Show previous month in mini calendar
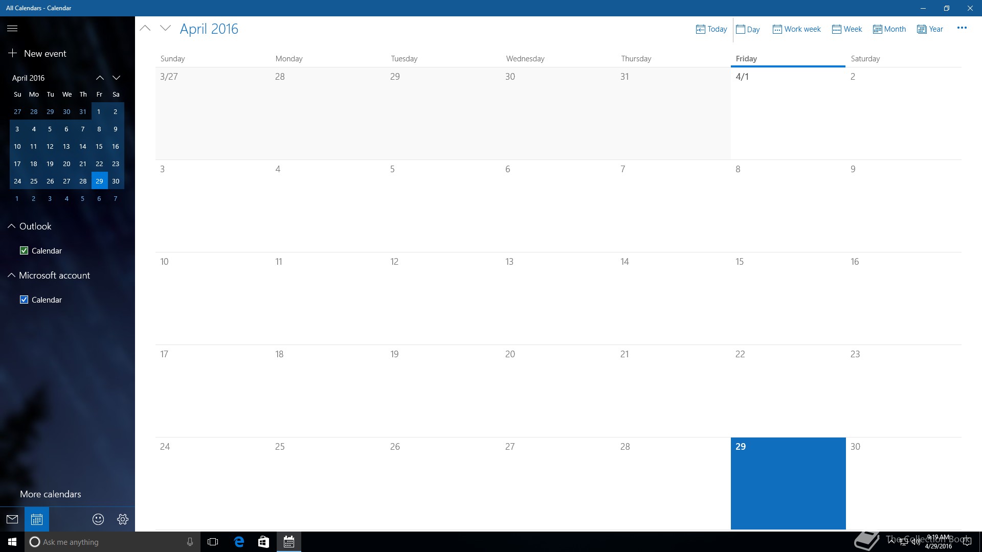The height and width of the screenshot is (552, 982). click(100, 78)
